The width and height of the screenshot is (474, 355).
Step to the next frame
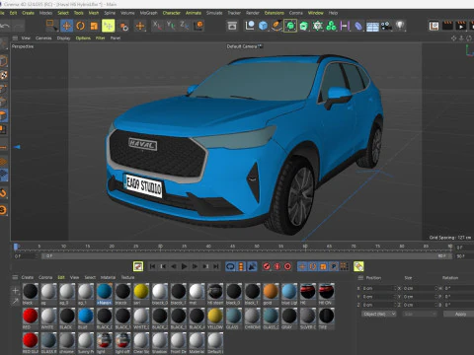pyautogui.click(x=195, y=266)
